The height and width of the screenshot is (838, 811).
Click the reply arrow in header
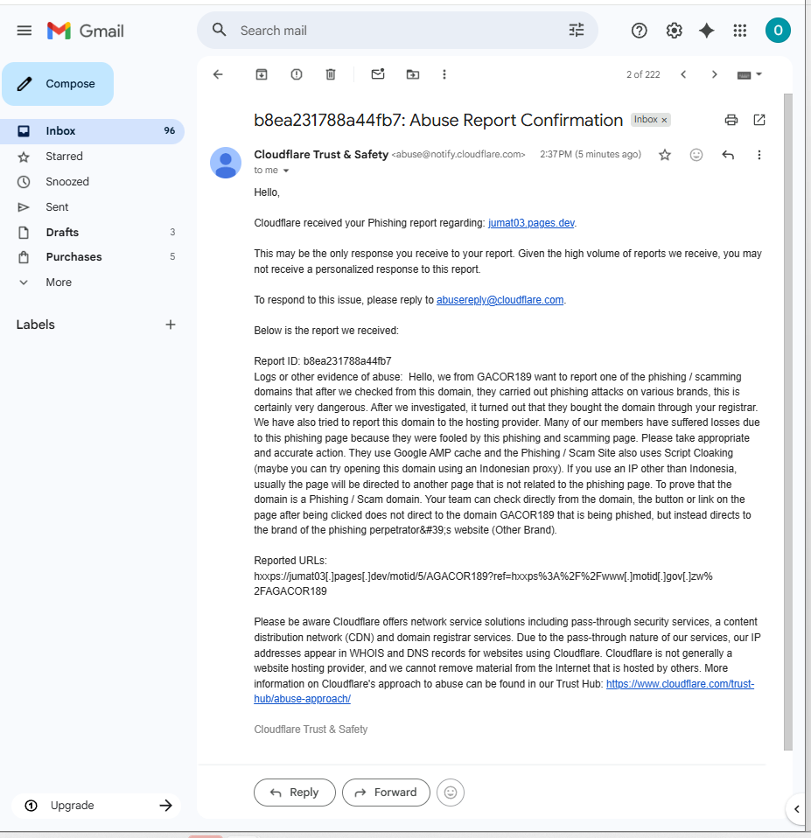click(728, 155)
